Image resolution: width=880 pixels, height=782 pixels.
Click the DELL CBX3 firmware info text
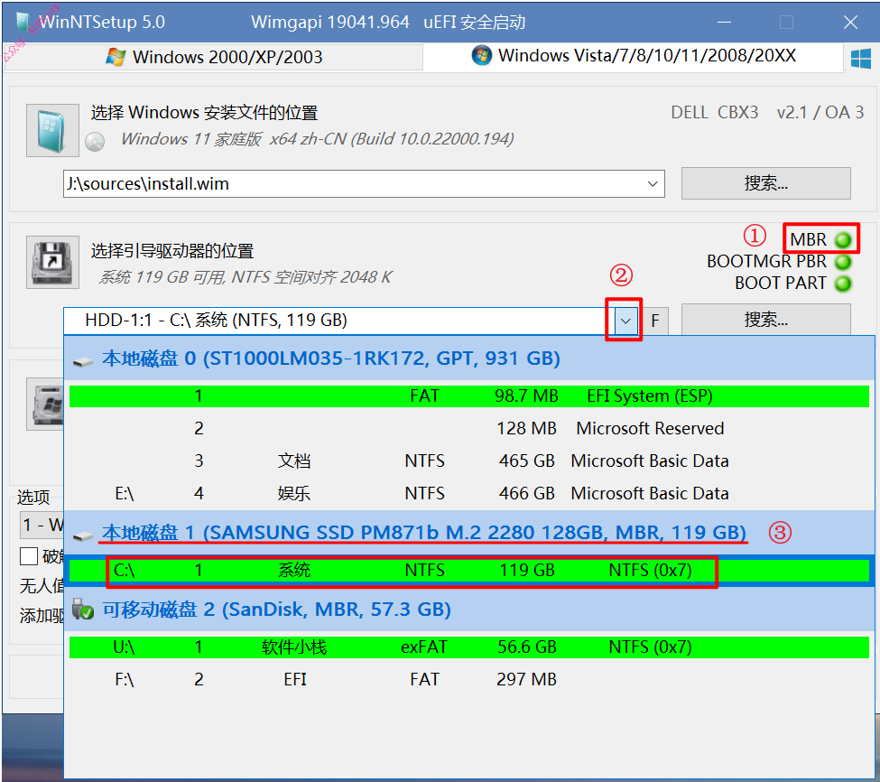point(715,112)
